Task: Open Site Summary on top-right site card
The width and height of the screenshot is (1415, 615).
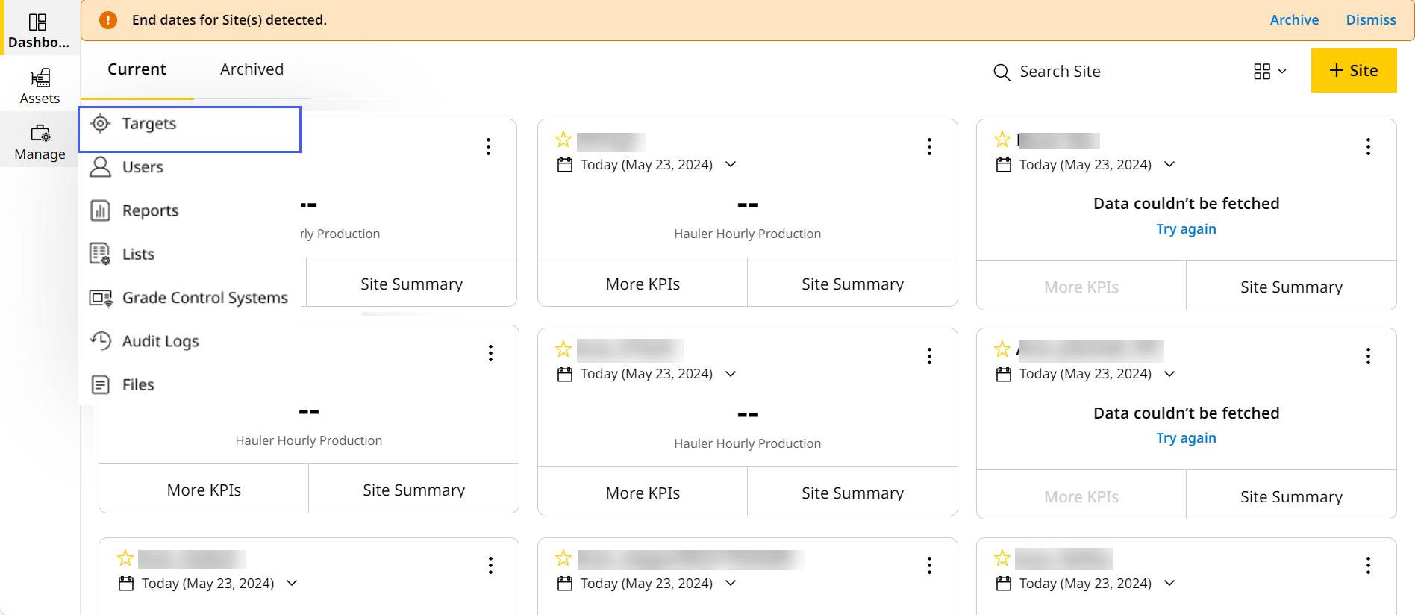Action: tap(1291, 287)
